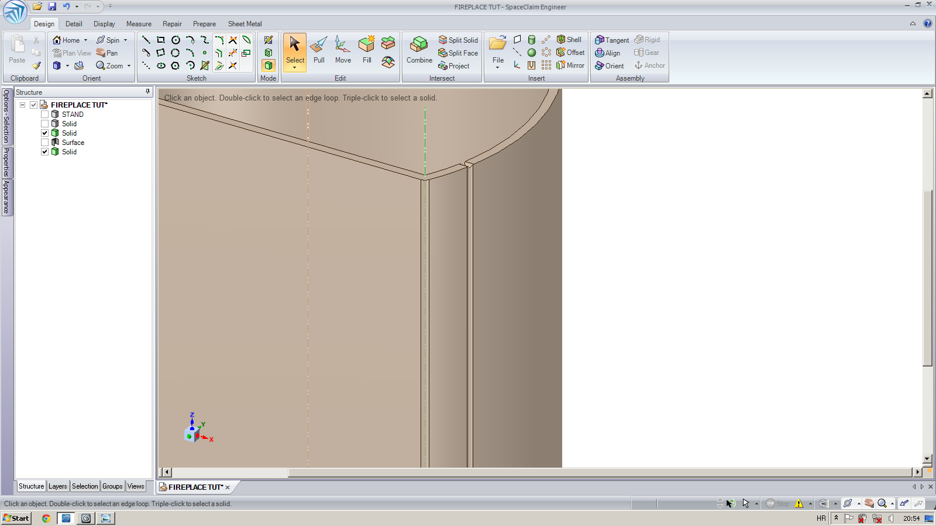
Task: Expand the Select tool dropdown arrow
Action: click(295, 68)
